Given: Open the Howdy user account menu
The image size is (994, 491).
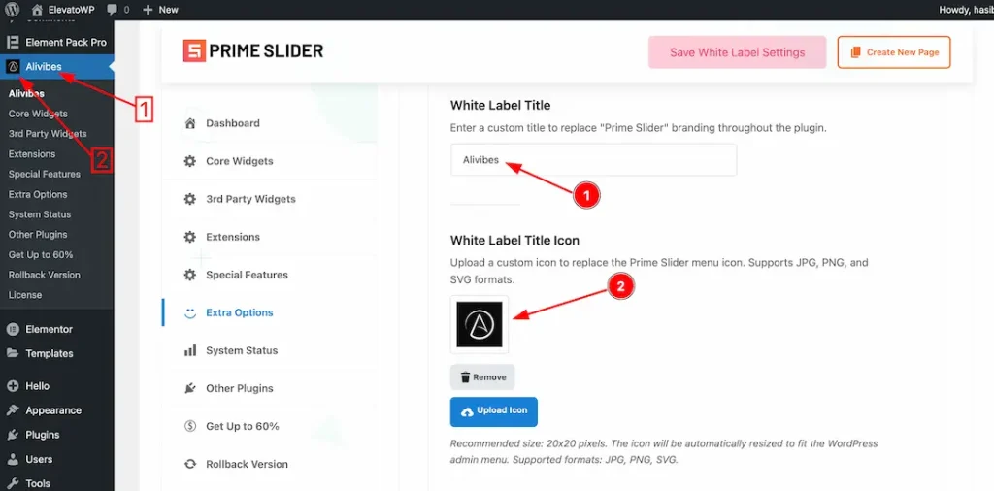Looking at the screenshot, I should click(x=966, y=10).
